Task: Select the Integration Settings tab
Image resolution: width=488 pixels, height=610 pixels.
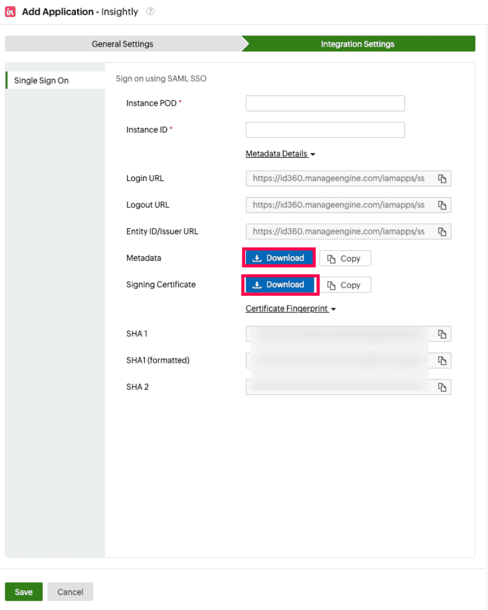Action: point(357,44)
